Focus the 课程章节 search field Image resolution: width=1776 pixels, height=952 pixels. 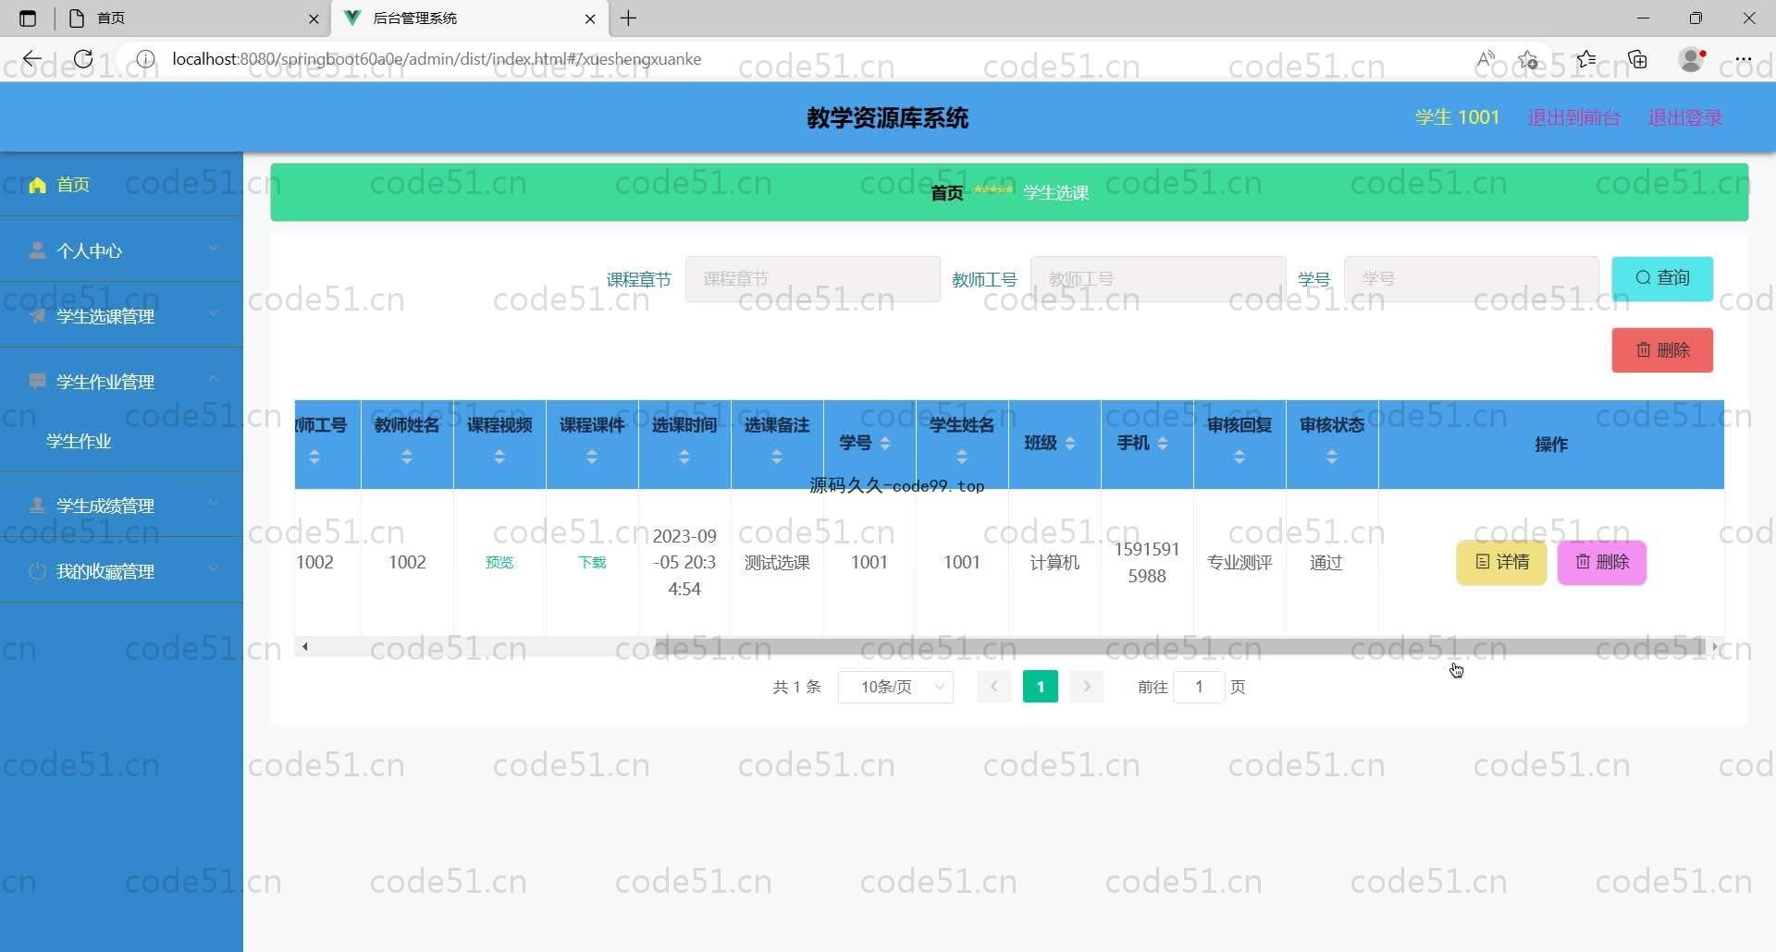click(x=812, y=279)
